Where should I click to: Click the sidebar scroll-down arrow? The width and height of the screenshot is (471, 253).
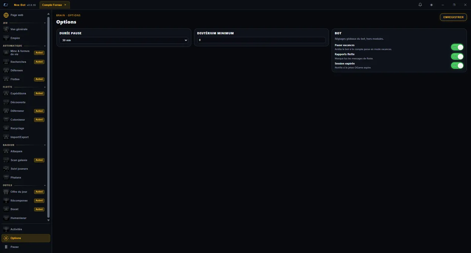click(x=49, y=220)
